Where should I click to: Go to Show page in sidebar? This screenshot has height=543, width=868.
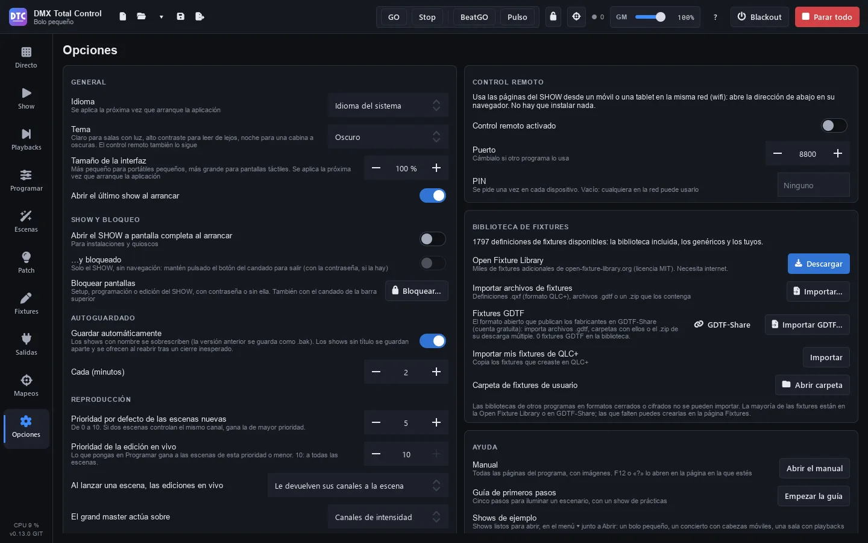click(x=26, y=99)
